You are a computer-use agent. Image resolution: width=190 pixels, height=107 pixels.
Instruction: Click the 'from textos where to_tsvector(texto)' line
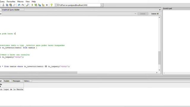pyautogui.click(x=24, y=67)
